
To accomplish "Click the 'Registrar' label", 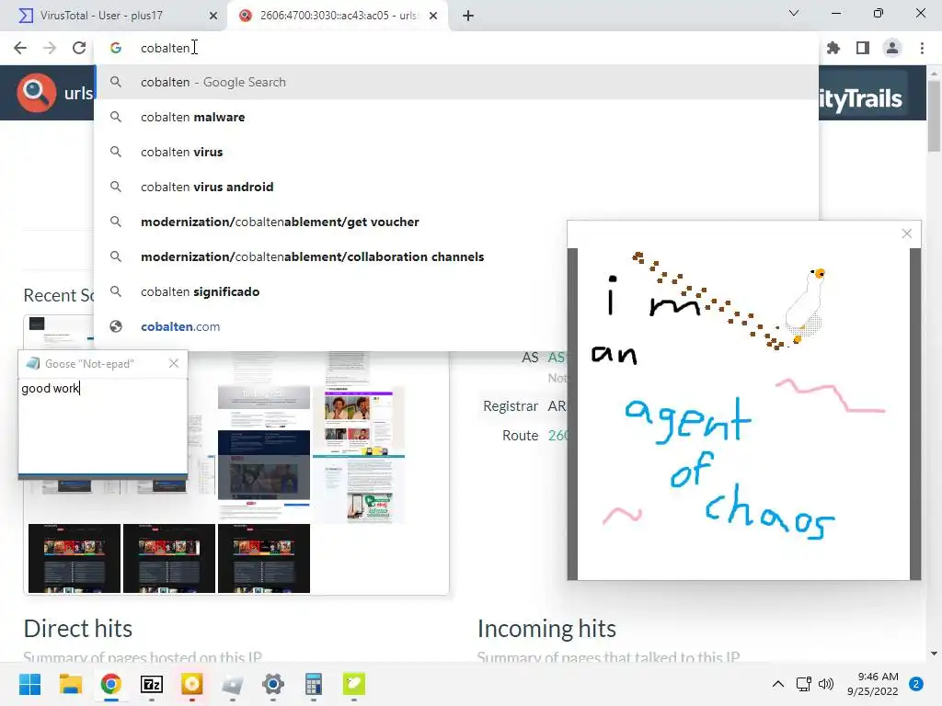I will pyautogui.click(x=511, y=405).
